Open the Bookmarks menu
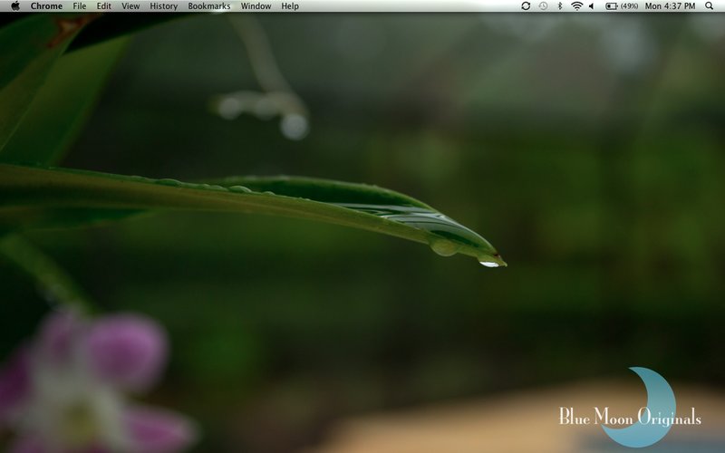The image size is (725, 453). coord(209,6)
